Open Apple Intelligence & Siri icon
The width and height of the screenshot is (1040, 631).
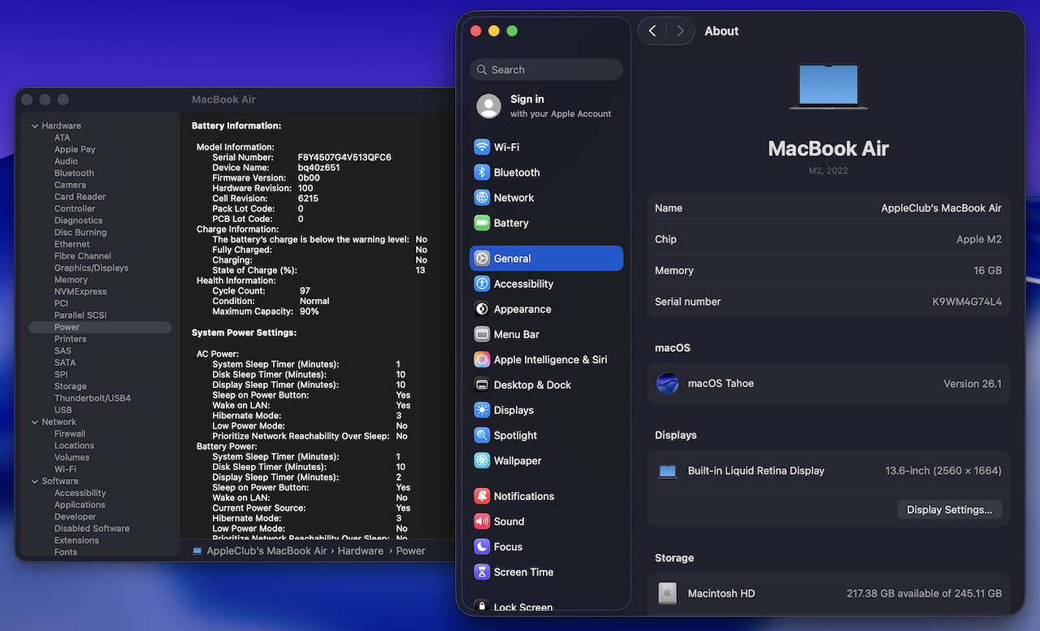coord(483,359)
